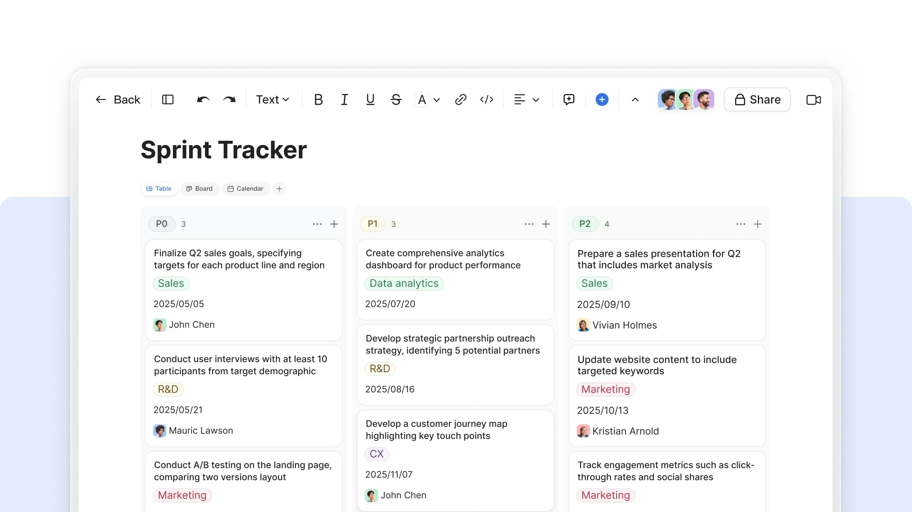Click R&D tag on partnership outreach card

pyautogui.click(x=380, y=369)
